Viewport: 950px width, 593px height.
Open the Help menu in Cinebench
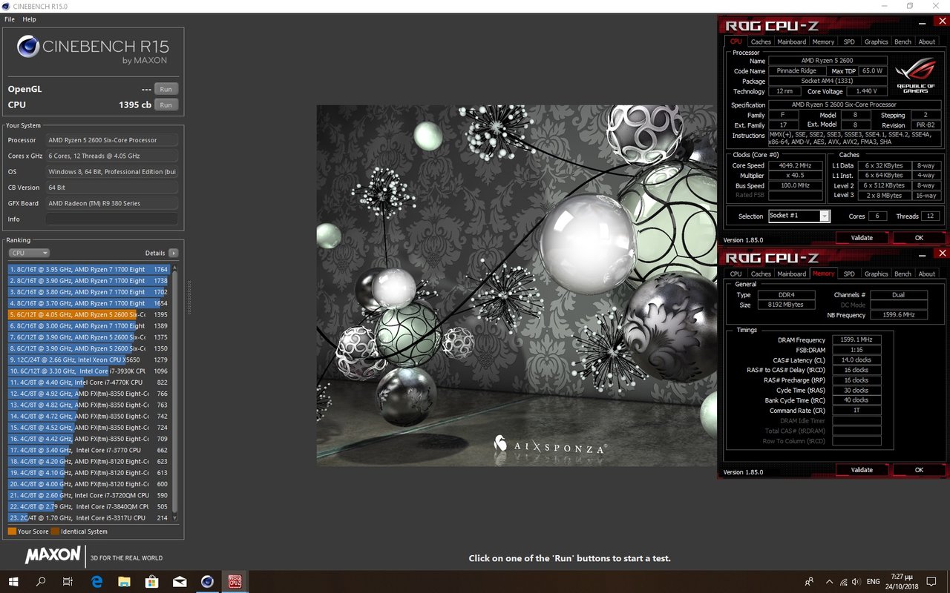[x=29, y=19]
